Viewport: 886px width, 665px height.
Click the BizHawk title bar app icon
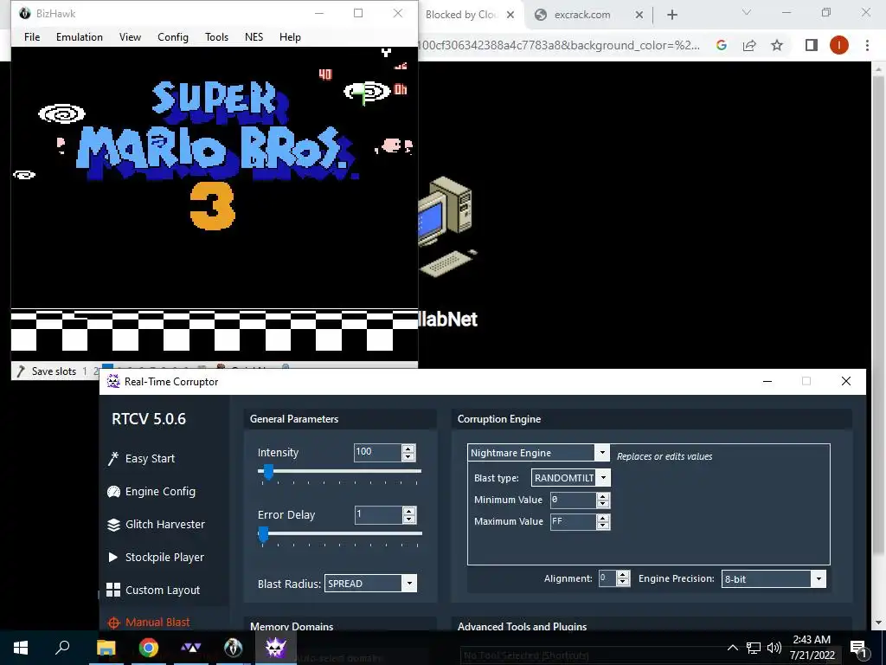(x=25, y=13)
